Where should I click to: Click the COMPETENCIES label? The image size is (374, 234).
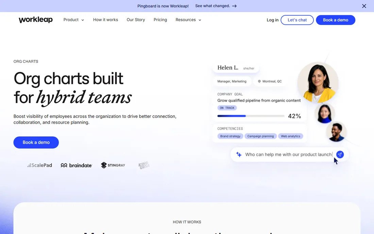coord(230,129)
